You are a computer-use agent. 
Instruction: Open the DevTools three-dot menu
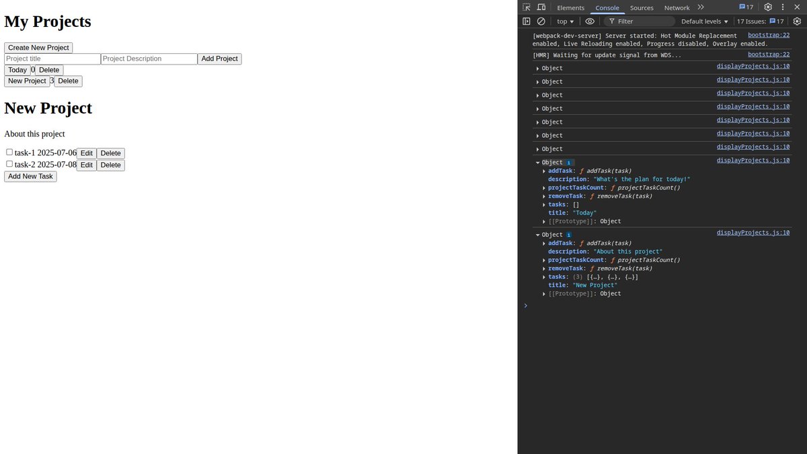coord(782,7)
